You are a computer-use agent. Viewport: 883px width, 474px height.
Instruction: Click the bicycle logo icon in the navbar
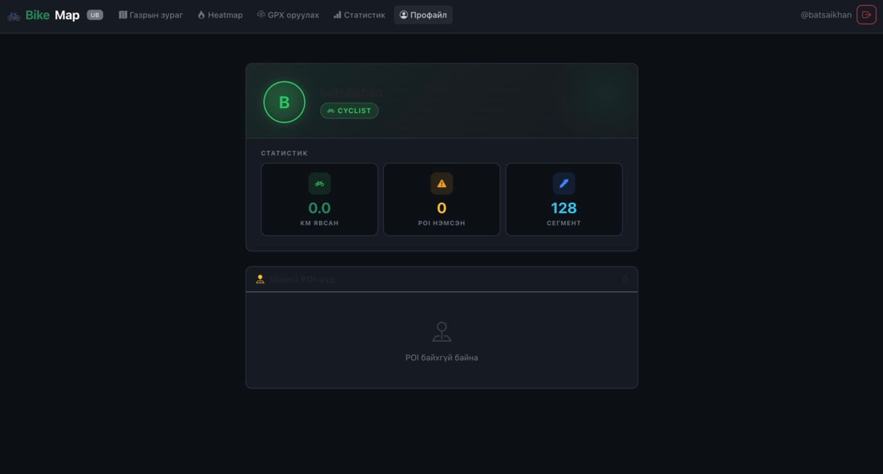click(x=13, y=16)
